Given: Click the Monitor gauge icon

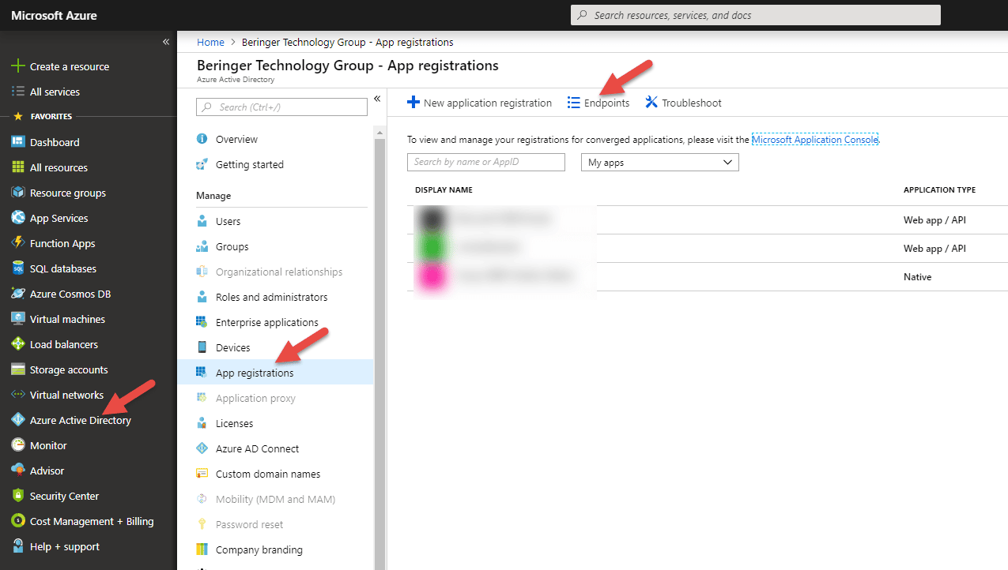Looking at the screenshot, I should [x=17, y=445].
